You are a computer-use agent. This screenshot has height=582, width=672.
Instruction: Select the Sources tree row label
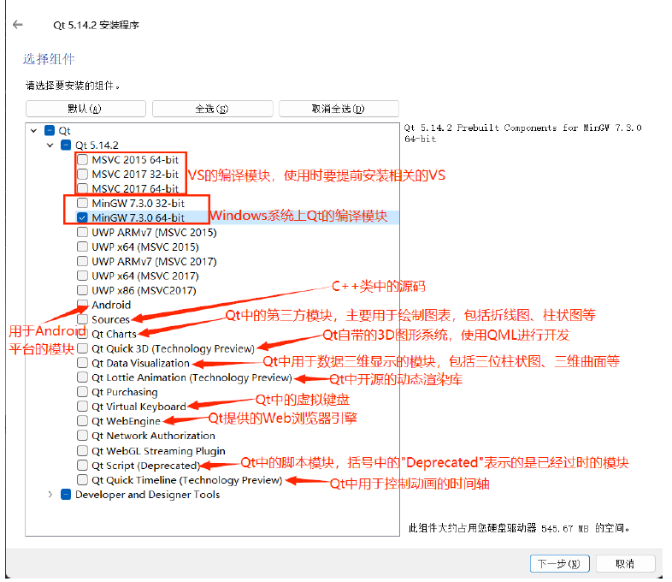110,319
